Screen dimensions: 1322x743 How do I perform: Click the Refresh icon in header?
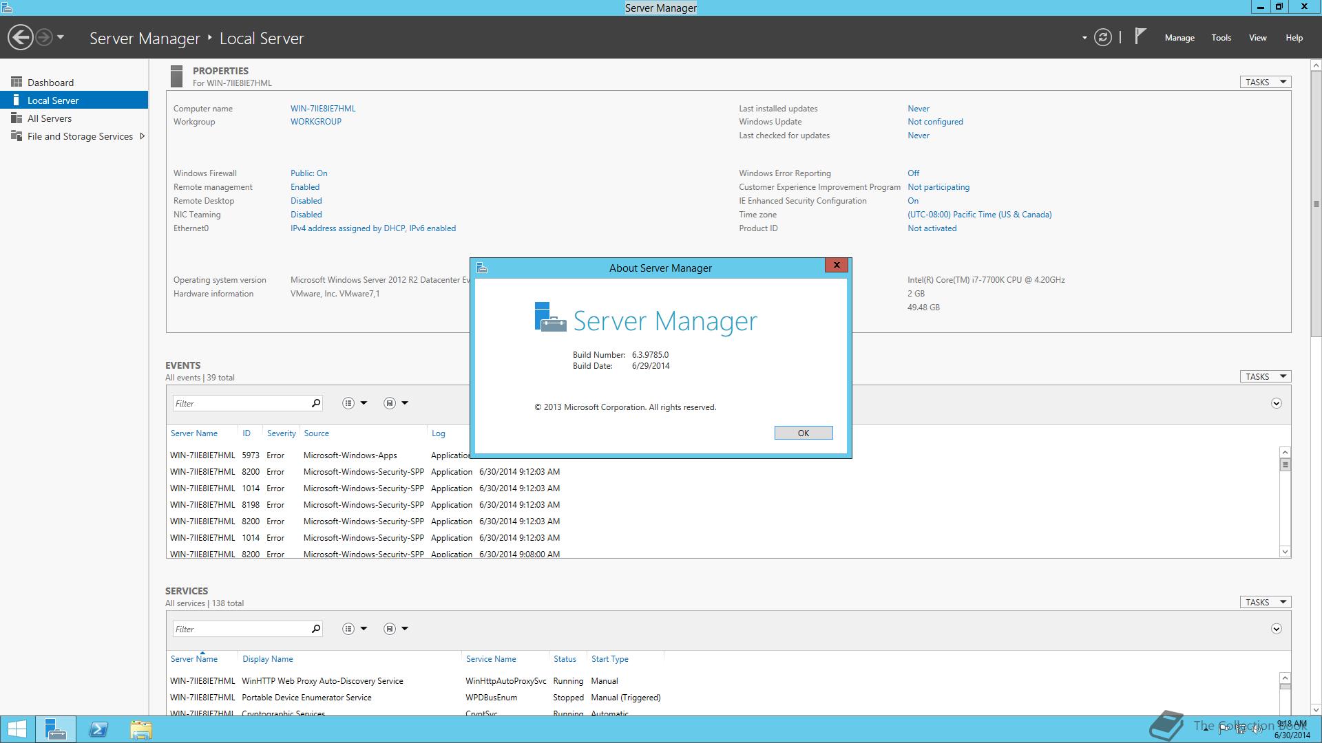pyautogui.click(x=1103, y=37)
